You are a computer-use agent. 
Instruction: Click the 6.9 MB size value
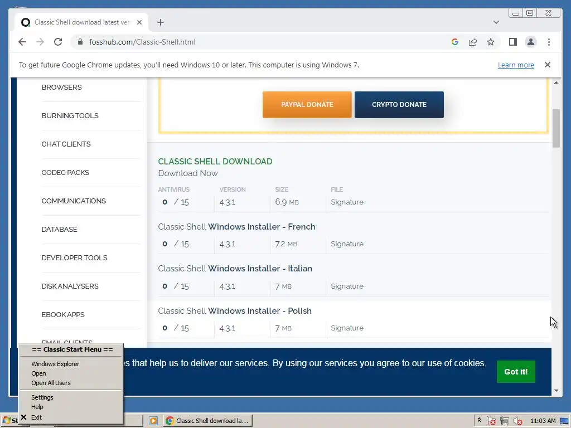287,202
